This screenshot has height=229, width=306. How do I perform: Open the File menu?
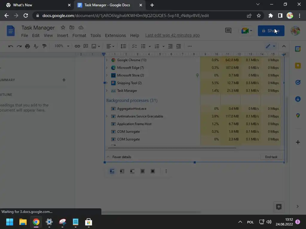(25, 35)
